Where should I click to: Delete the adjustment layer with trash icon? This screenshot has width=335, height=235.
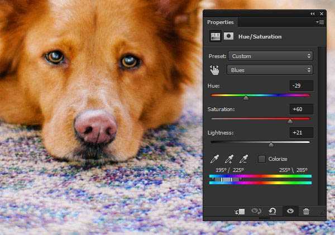pos(306,211)
